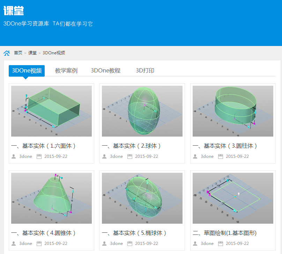
Task: Open the 圆柱体 cylinder video thumbnail
Action: coord(233,111)
